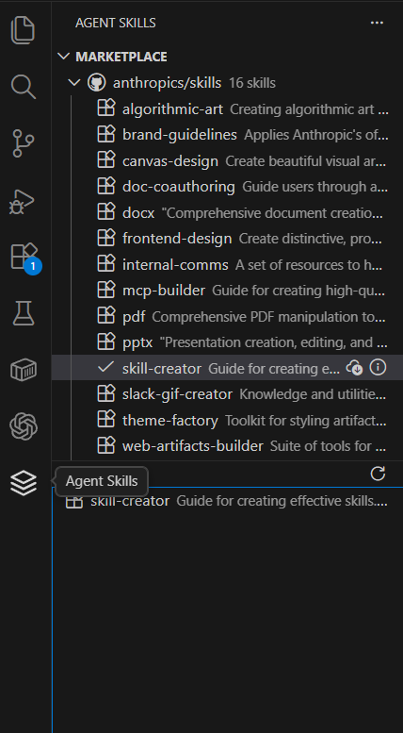The width and height of the screenshot is (403, 733).
Task: Click the web-artifacts-builder skill icon
Action: [105, 445]
